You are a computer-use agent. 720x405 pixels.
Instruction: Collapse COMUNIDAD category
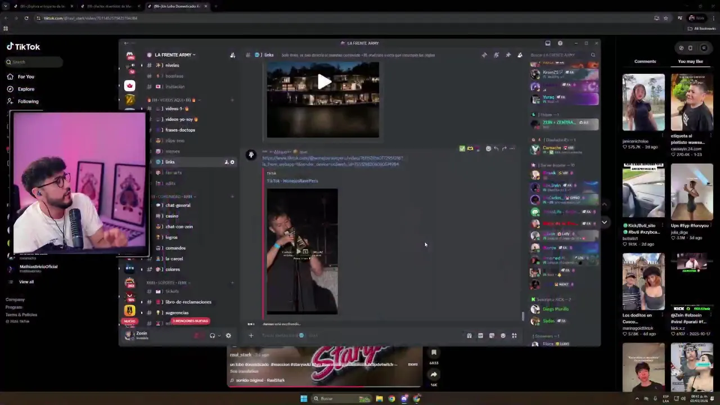click(x=172, y=196)
